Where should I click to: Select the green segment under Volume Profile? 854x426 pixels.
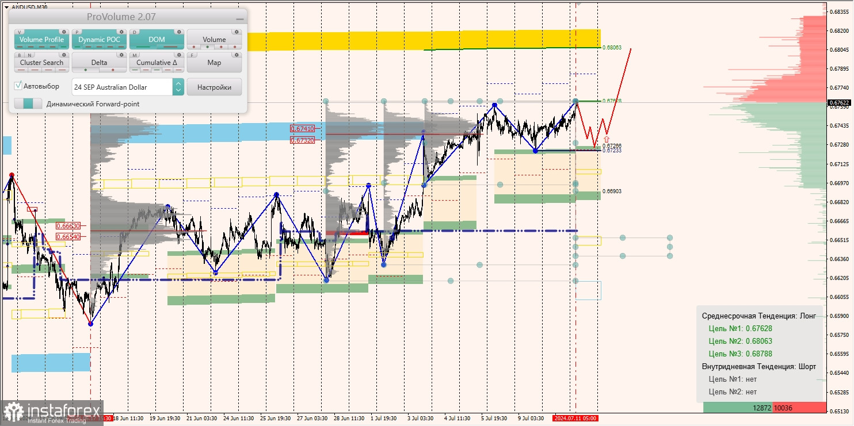point(63,47)
